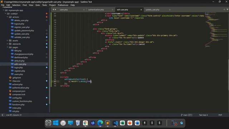Close the users.php tab
This screenshot has width=229, height=129.
(84, 10)
